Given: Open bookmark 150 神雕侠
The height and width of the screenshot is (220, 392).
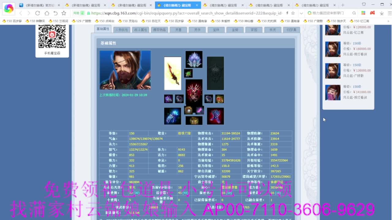Looking at the screenshot, I should coord(37,21).
